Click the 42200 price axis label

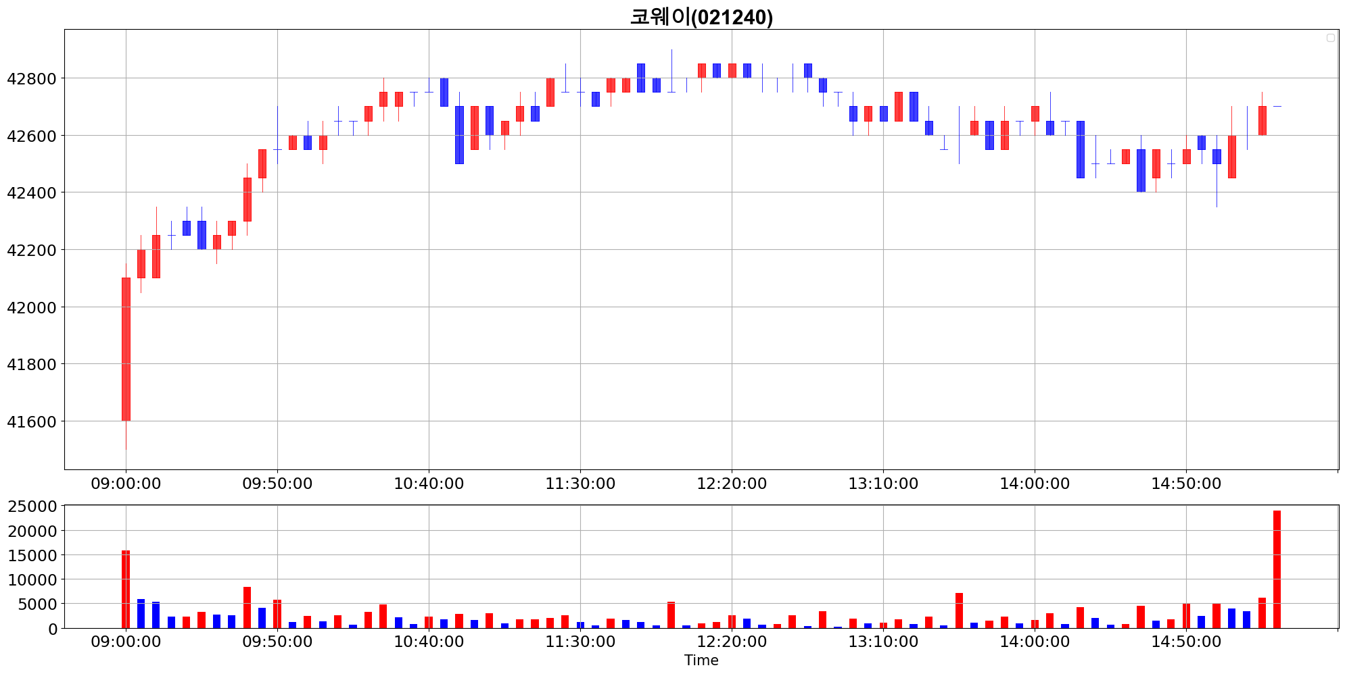point(32,251)
